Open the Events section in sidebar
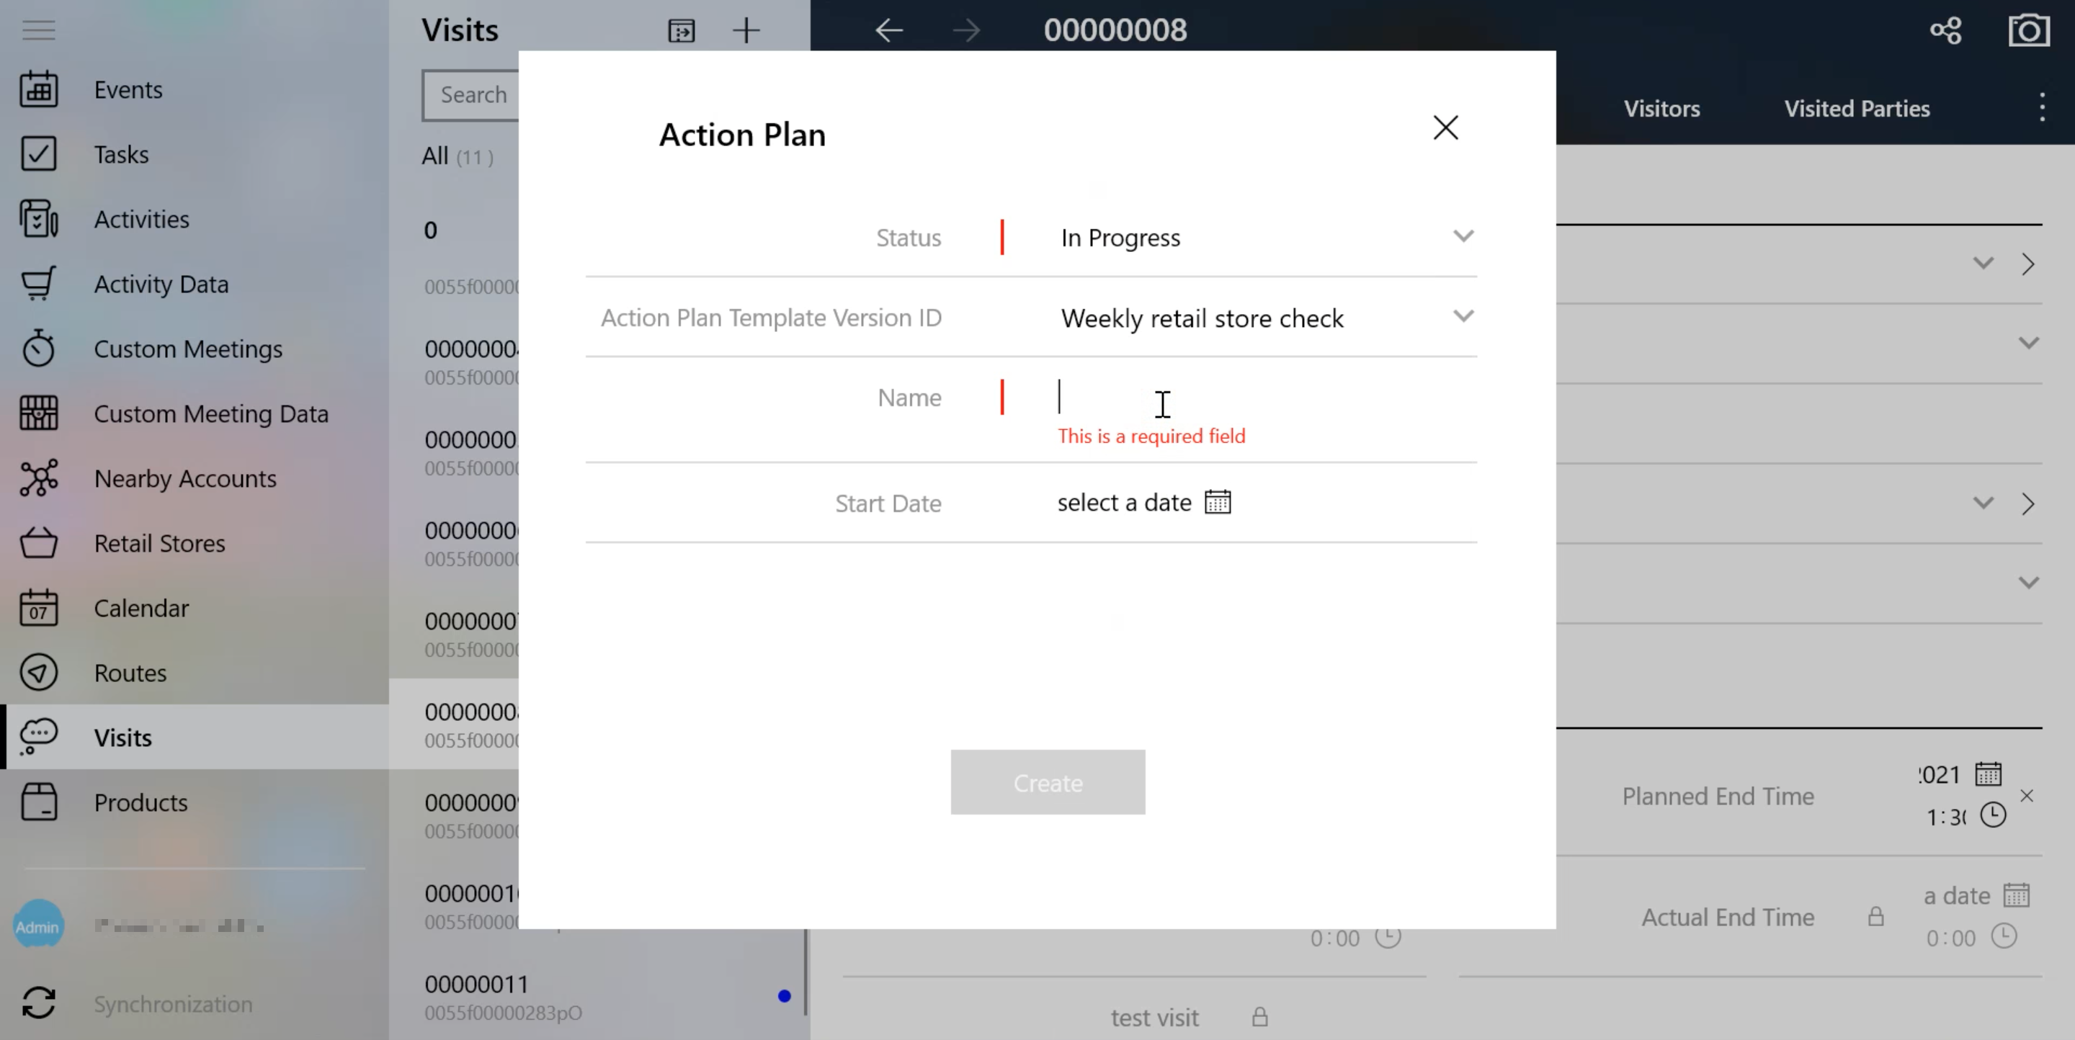Screen dimensions: 2075x1040 [x=128, y=89]
